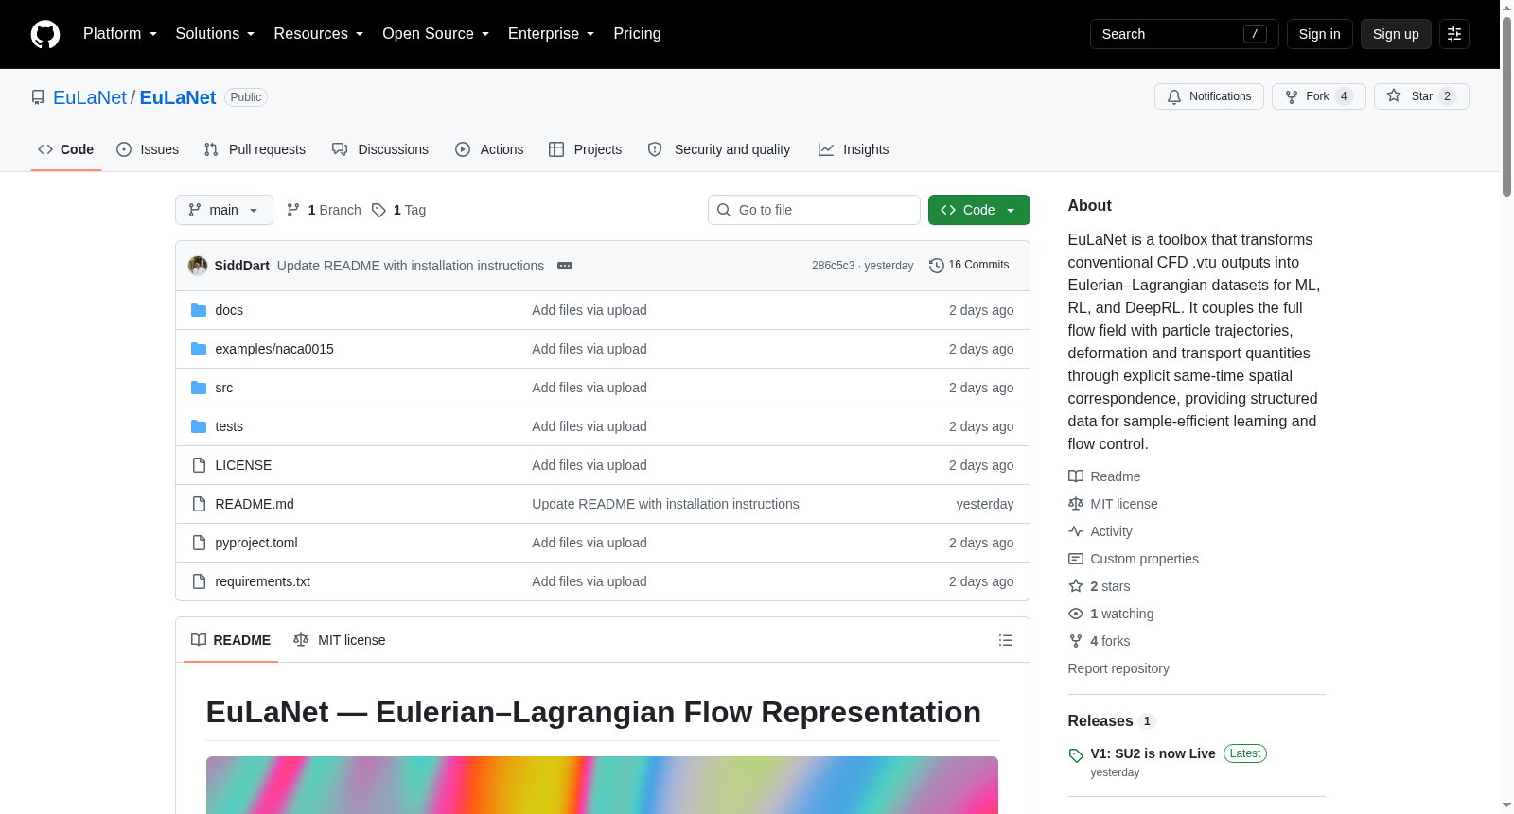View 1 watching link

(x=1111, y=614)
